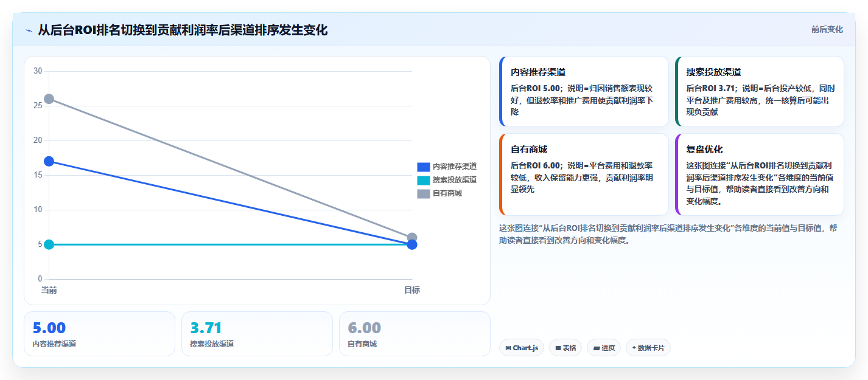Image resolution: width=868 pixels, height=380 pixels.
Task: Click legend label 内容推荐渠道
Action: (x=455, y=167)
